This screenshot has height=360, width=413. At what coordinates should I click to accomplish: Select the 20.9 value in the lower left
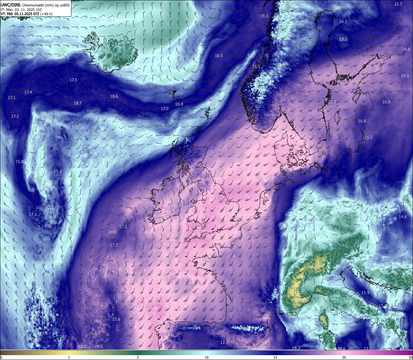pyautogui.click(x=44, y=334)
